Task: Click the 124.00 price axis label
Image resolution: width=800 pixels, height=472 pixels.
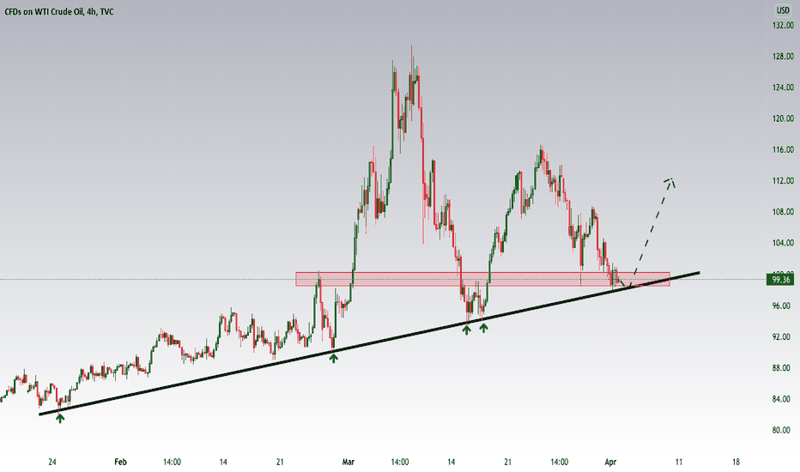Action: coord(783,88)
